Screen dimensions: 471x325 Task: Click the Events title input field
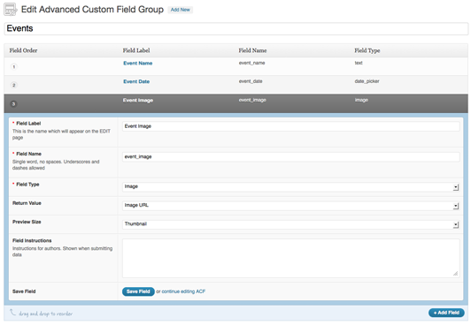point(235,29)
